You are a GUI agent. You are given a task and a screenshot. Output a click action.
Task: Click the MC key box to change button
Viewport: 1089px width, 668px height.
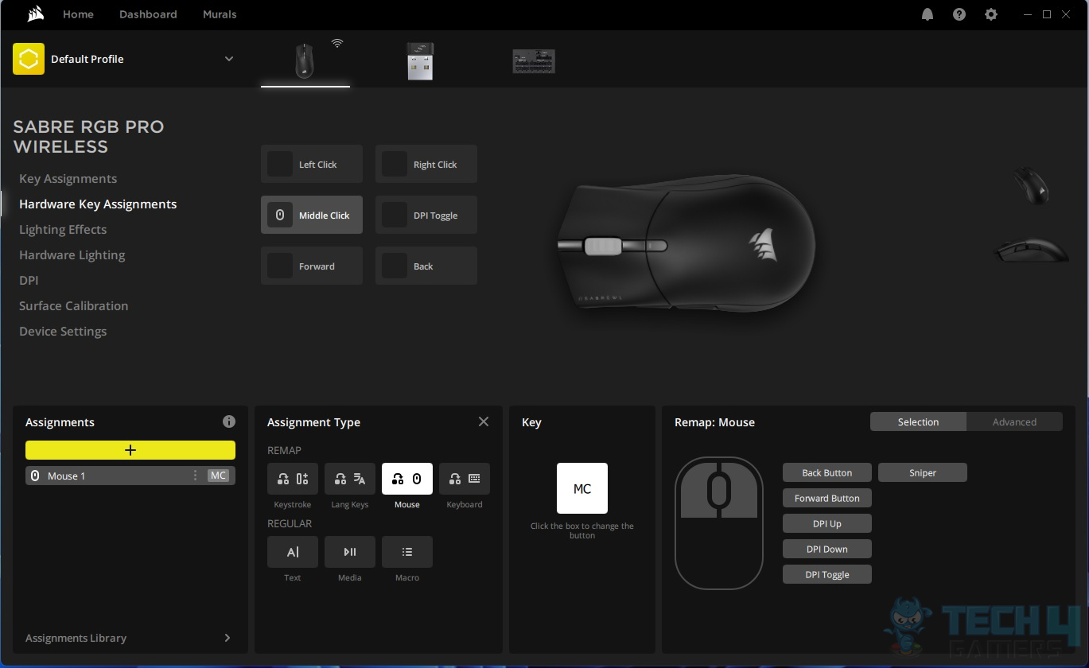582,488
